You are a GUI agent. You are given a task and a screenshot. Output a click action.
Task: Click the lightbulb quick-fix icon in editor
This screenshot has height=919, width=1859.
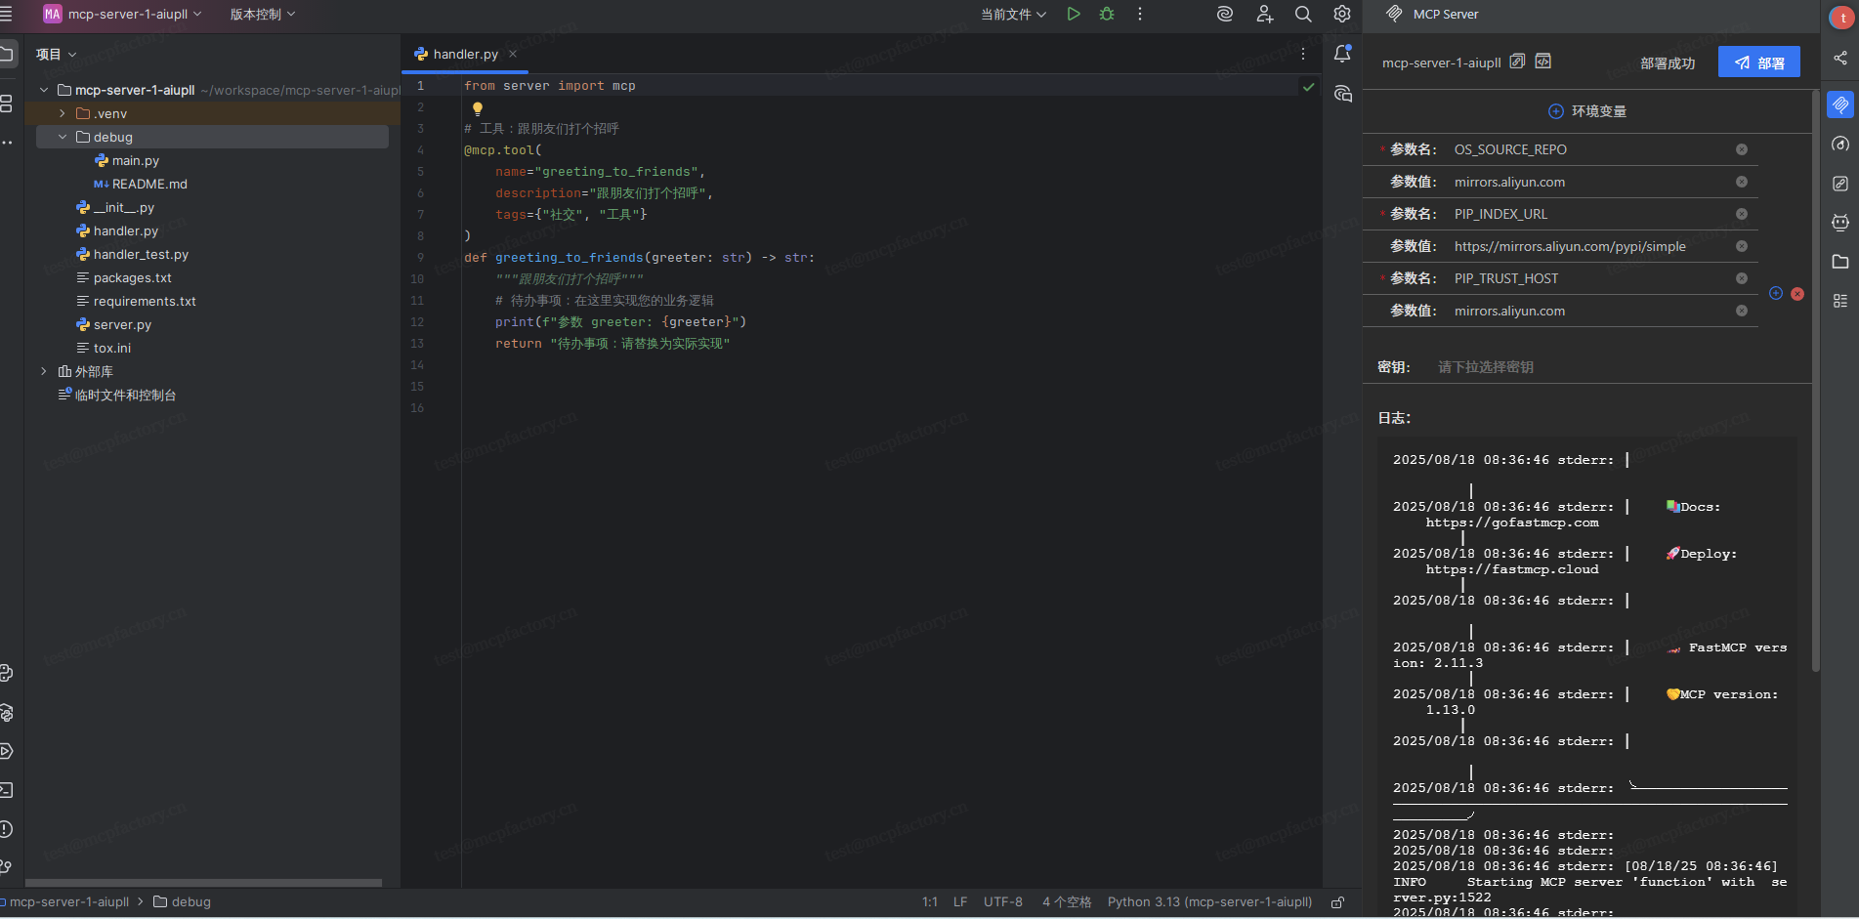[478, 108]
